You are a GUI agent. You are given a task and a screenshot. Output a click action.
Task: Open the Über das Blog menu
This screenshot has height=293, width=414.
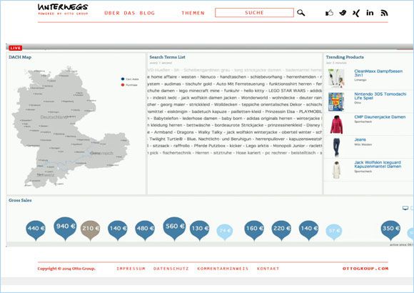129,13
